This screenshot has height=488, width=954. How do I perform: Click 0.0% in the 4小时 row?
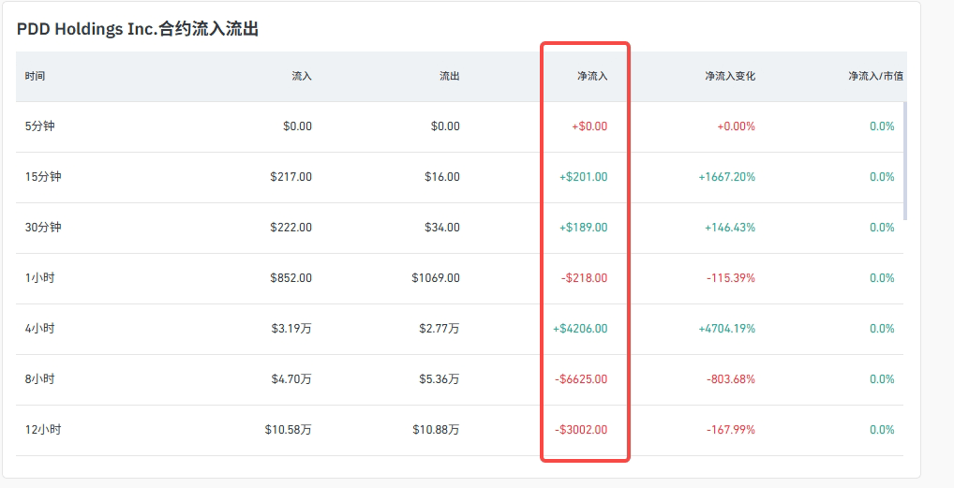882,328
